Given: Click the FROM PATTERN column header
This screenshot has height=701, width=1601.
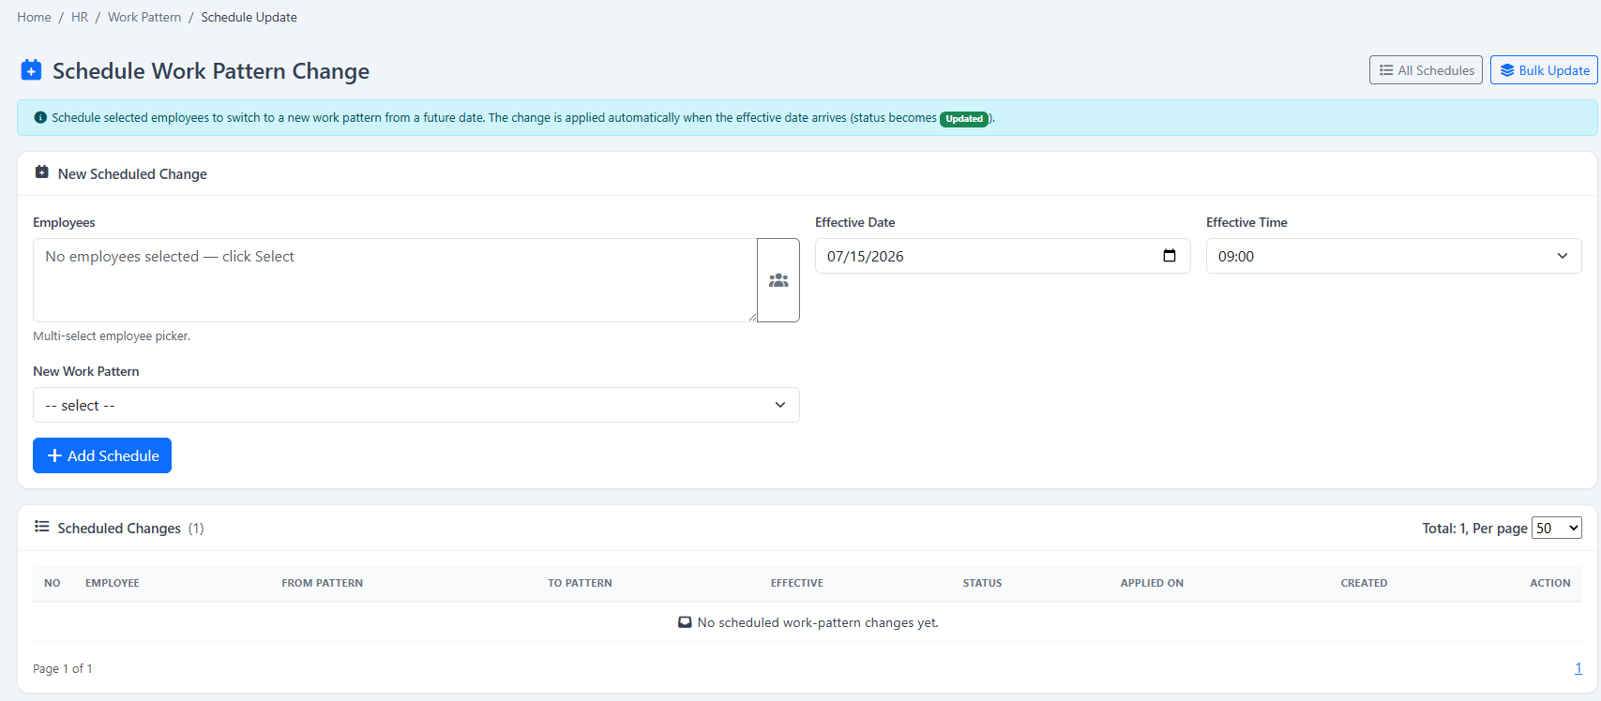Looking at the screenshot, I should [322, 583].
